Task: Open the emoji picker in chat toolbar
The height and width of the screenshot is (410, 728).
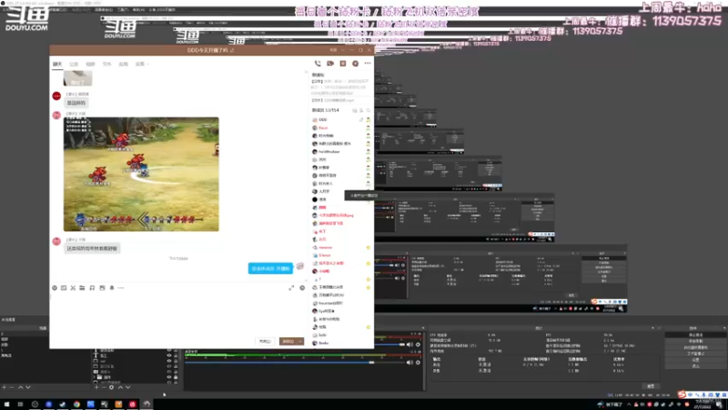Action: pyautogui.click(x=55, y=288)
